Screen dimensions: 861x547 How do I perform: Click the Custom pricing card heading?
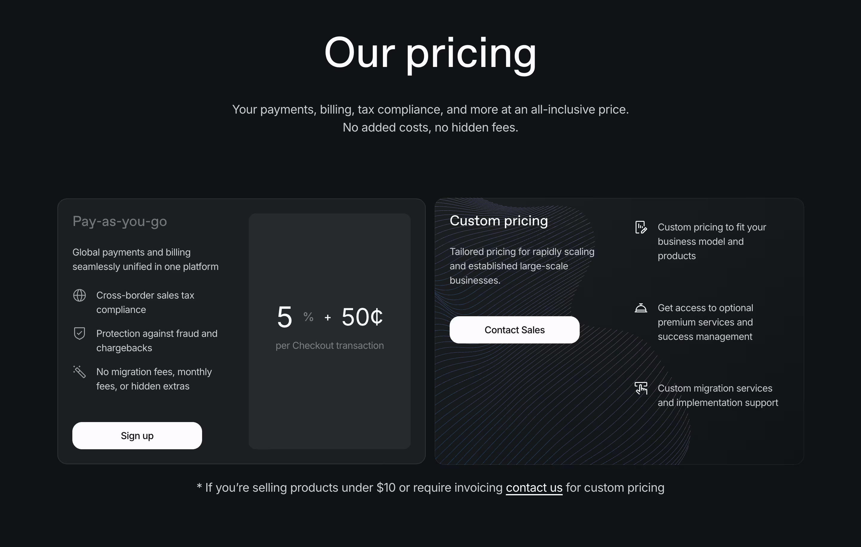[499, 221]
